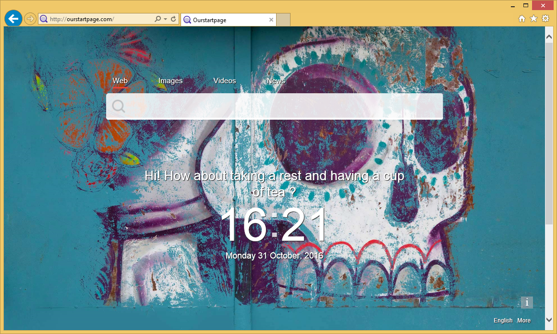Switch to the Images search category
Screen dimensions: 557x334
(170, 81)
